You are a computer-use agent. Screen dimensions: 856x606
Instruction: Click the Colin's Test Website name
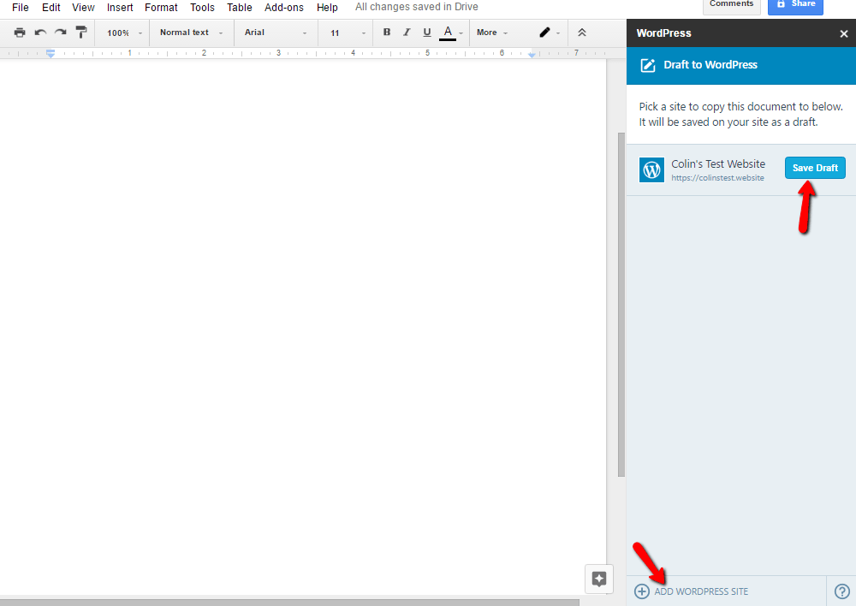718,163
